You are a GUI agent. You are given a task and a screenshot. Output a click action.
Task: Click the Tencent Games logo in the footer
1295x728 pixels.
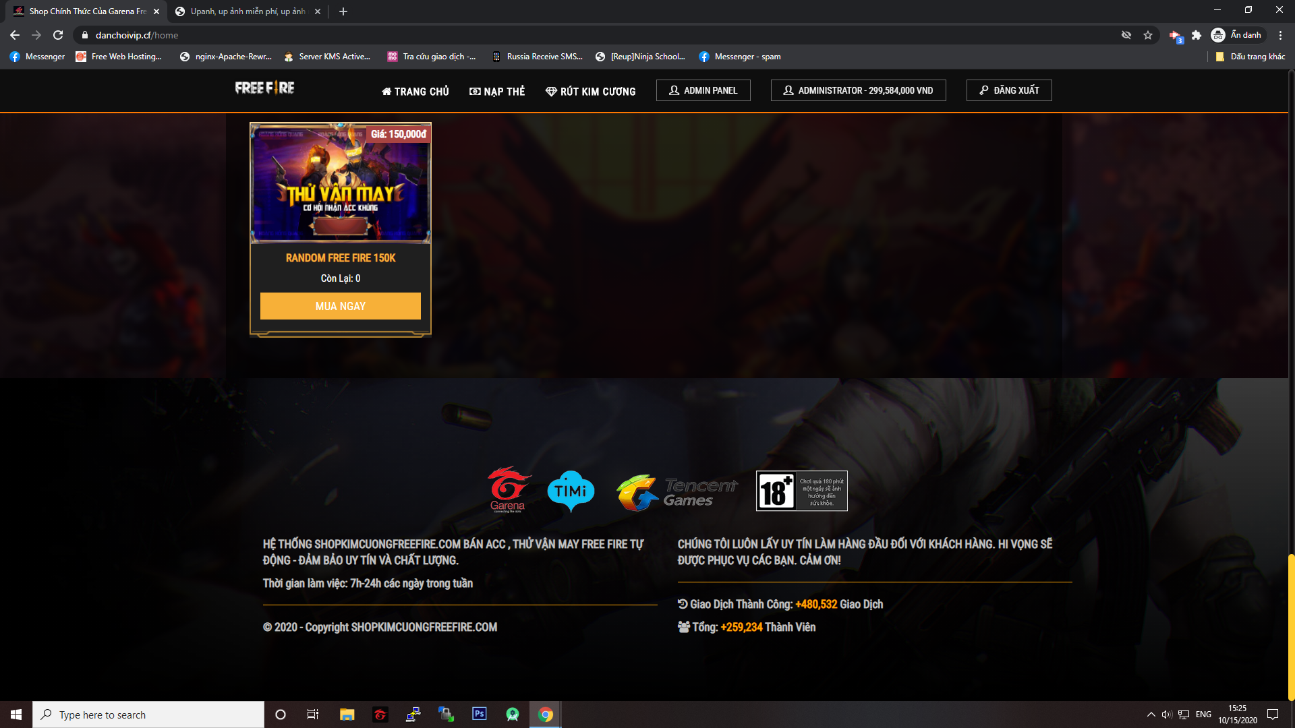tap(677, 492)
